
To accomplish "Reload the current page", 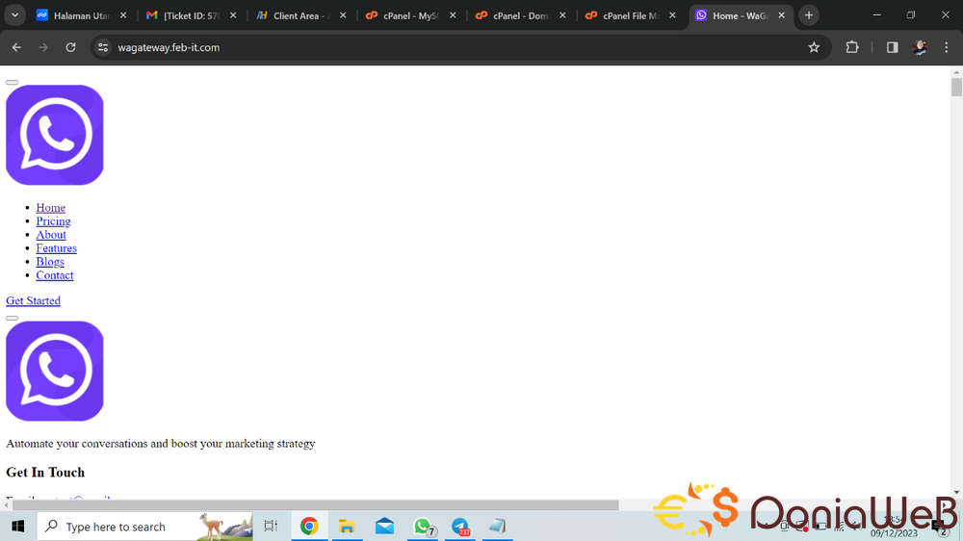I will tap(70, 47).
